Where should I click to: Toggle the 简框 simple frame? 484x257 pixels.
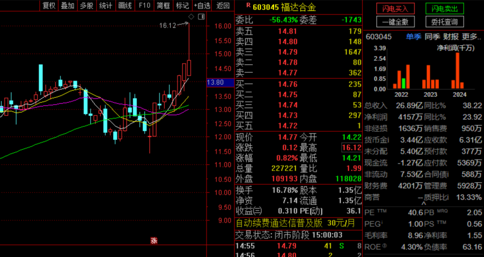pos(163,5)
